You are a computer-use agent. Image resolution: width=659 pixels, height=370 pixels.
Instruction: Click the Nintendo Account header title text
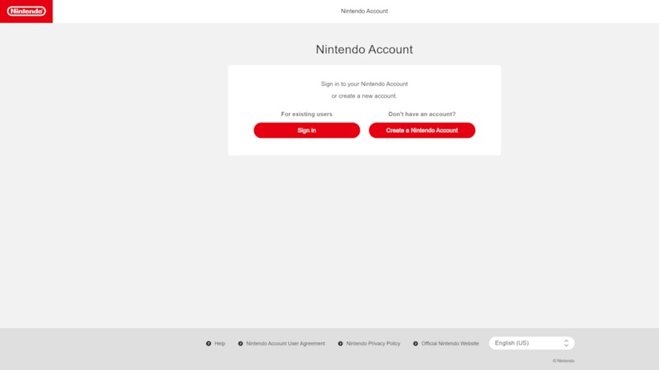(364, 12)
